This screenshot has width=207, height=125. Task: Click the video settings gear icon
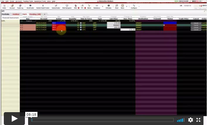(x=191, y=120)
